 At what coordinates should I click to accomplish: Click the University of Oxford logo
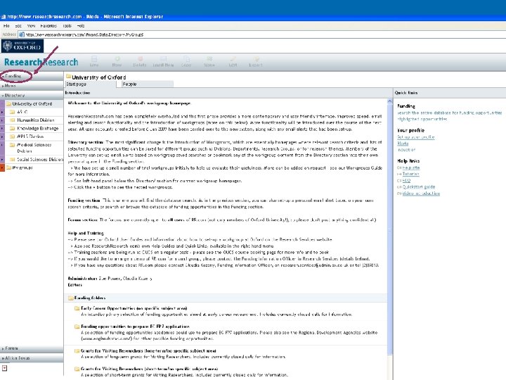(x=22, y=46)
